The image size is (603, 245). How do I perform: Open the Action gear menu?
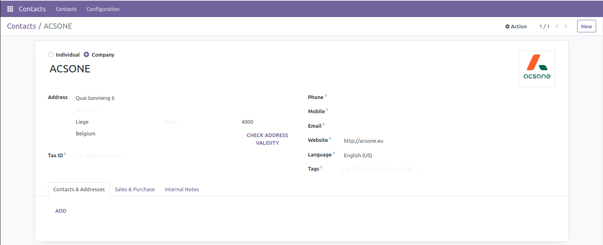coord(516,26)
